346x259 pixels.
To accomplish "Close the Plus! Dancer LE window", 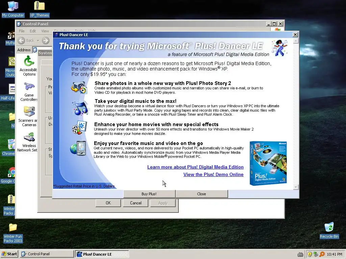I will (295, 35).
